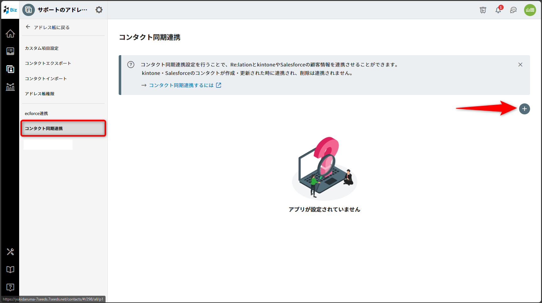Open the settings gear next to address book name

(x=99, y=10)
